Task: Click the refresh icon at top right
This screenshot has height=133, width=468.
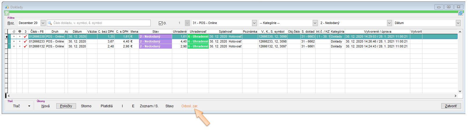Action: [x=460, y=13]
